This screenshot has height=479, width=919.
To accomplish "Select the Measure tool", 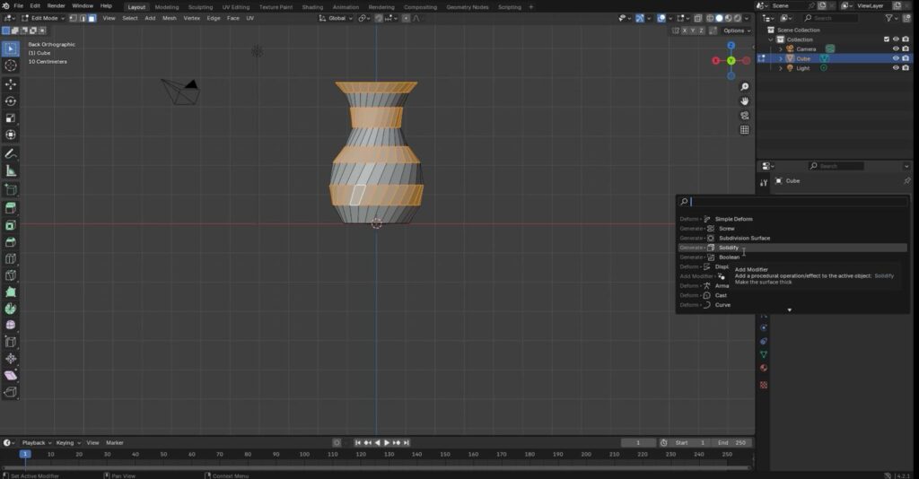I will pyautogui.click(x=11, y=170).
